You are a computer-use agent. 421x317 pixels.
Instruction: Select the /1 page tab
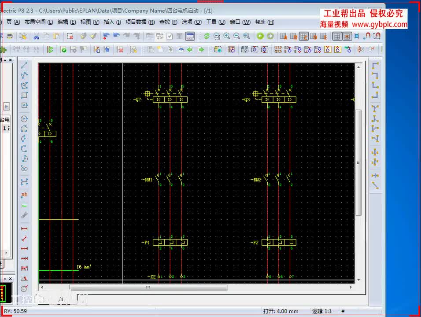[61, 299]
